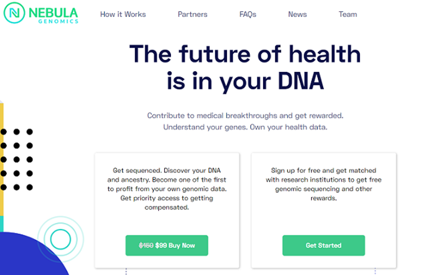Click the NEBULA GENOMICS wordmark text
Screen dimensions: 434x275
coord(53,14)
